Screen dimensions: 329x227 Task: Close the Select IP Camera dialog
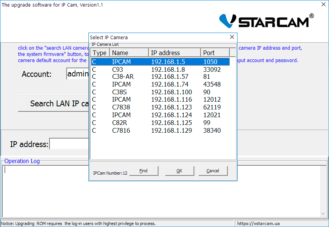(x=232, y=37)
